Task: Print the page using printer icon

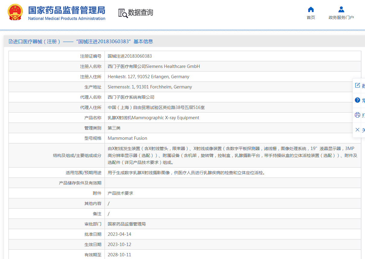Action: 357,115
